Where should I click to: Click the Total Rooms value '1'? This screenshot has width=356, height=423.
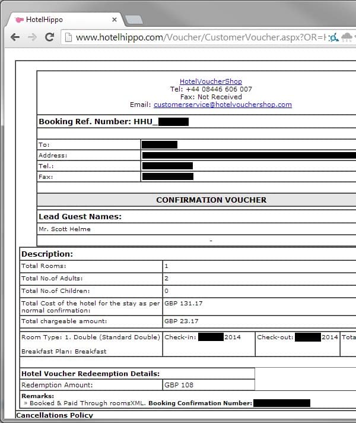click(166, 266)
